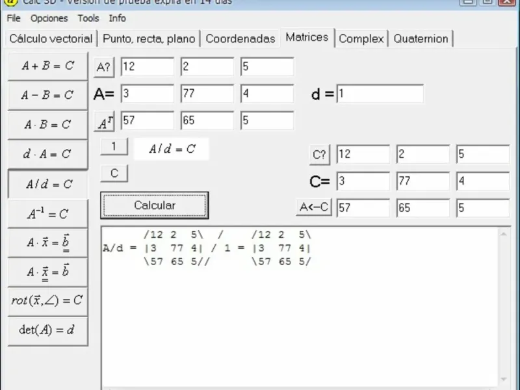
Task: Click the 'A/d =' line in results output
Action: 206,248
